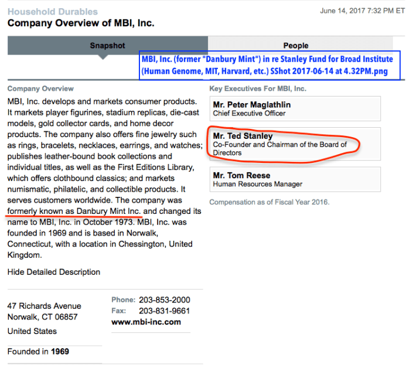Click the Founded in 1969 text
This screenshot has height=368, width=410.
[x=38, y=352]
